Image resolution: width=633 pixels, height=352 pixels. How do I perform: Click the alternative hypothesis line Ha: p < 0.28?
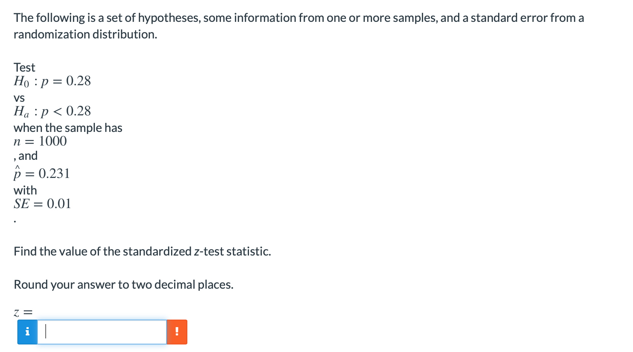tap(52, 111)
